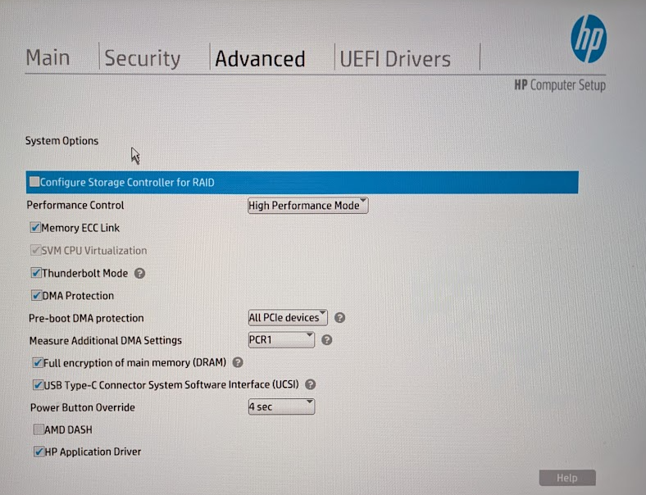This screenshot has height=495, width=646.
Task: Uncheck Thunderbolt Mode
Action: pos(36,273)
